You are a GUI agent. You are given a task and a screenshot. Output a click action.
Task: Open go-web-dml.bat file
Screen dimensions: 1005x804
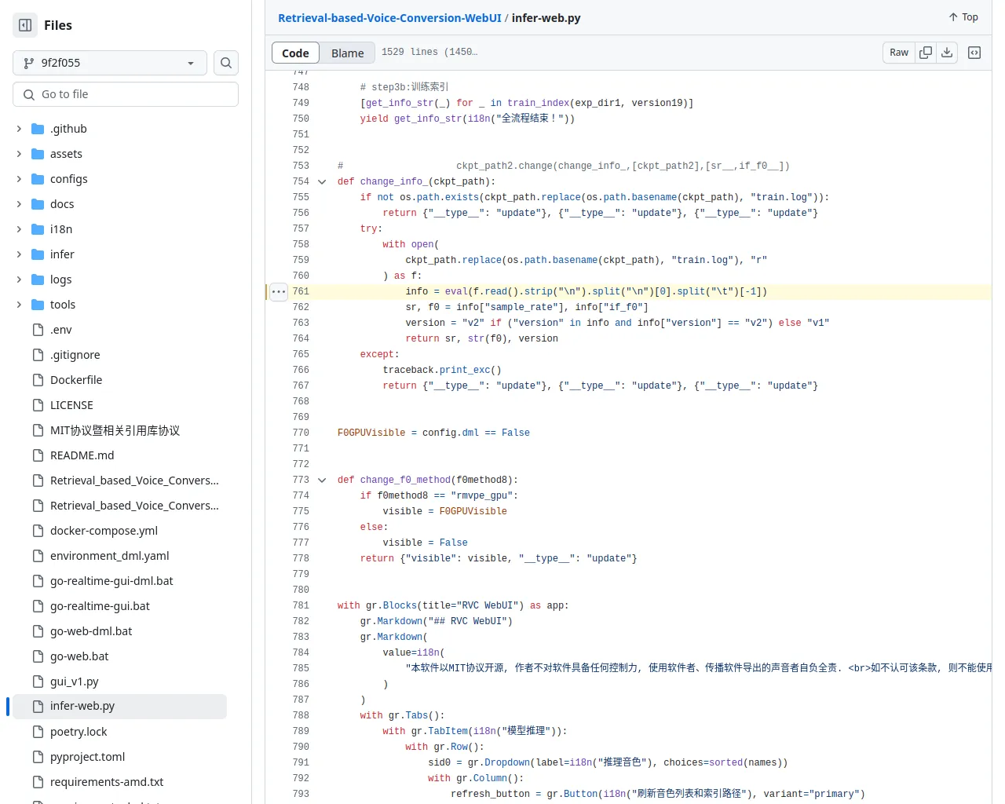91,631
